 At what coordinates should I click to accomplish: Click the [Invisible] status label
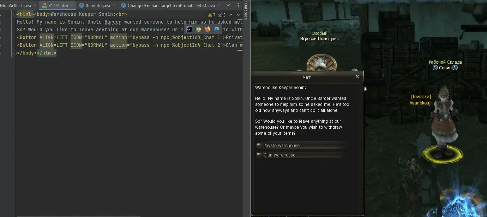(420, 97)
